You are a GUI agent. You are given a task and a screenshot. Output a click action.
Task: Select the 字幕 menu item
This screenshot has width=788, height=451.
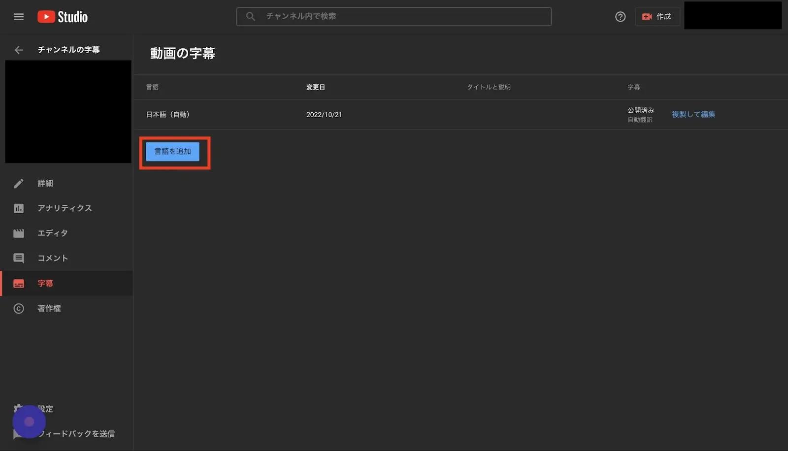click(x=66, y=284)
